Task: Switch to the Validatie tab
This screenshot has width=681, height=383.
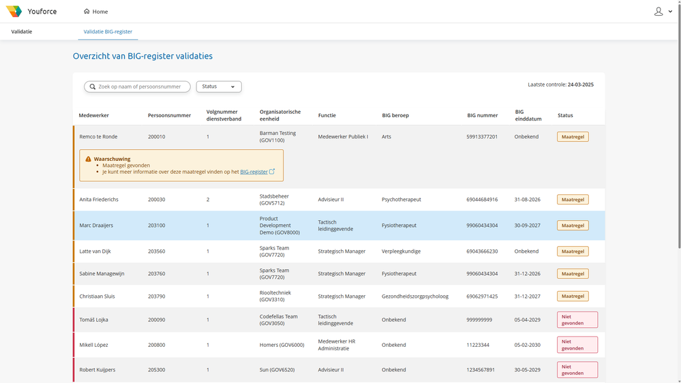Action: tap(22, 31)
